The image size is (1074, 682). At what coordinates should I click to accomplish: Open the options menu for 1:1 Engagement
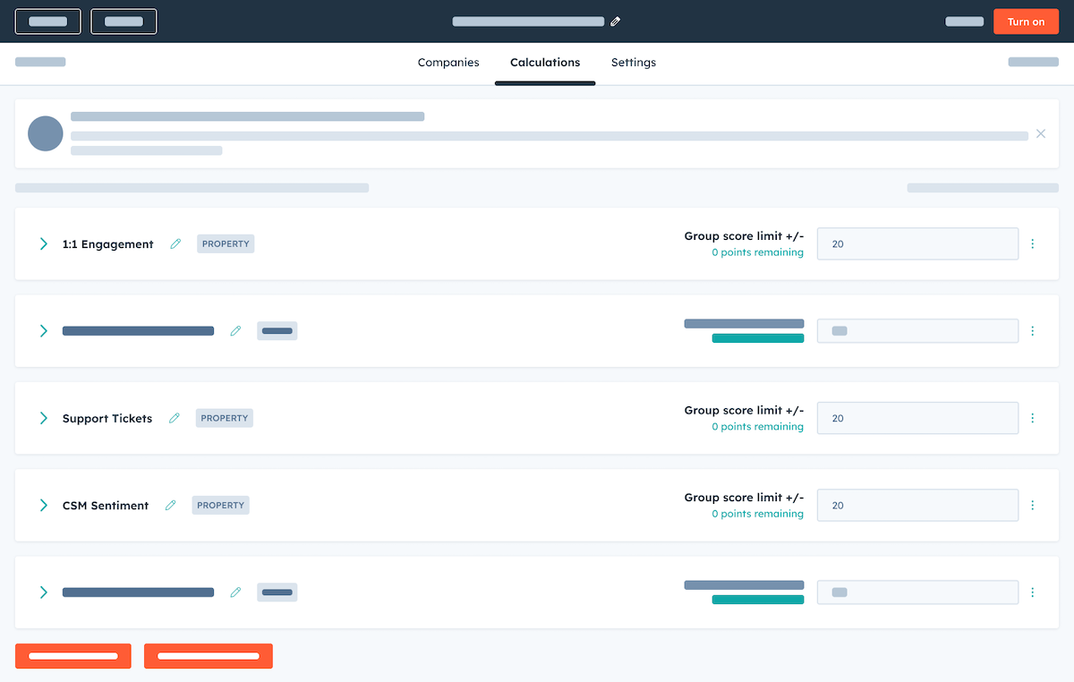(1033, 243)
